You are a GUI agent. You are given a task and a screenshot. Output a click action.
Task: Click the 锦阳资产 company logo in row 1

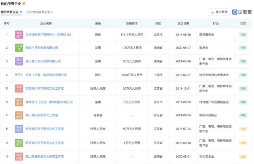(19, 34)
